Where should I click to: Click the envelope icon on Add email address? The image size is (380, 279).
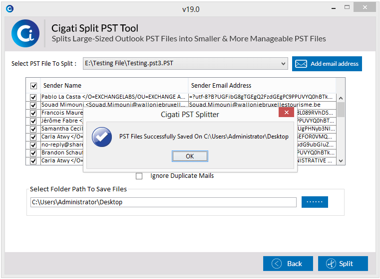point(301,64)
